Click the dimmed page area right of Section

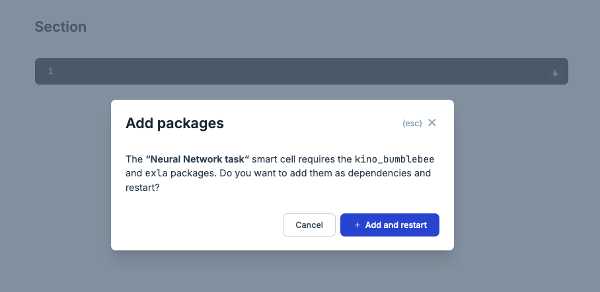point(330,27)
